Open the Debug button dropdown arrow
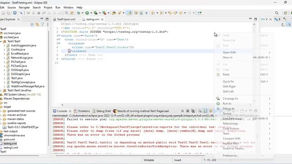The height and width of the screenshot is (164, 292). (83, 13)
